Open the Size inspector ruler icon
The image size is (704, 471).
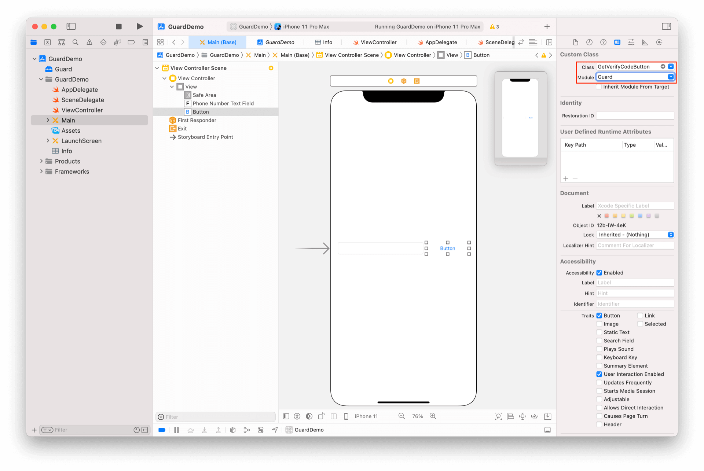645,42
